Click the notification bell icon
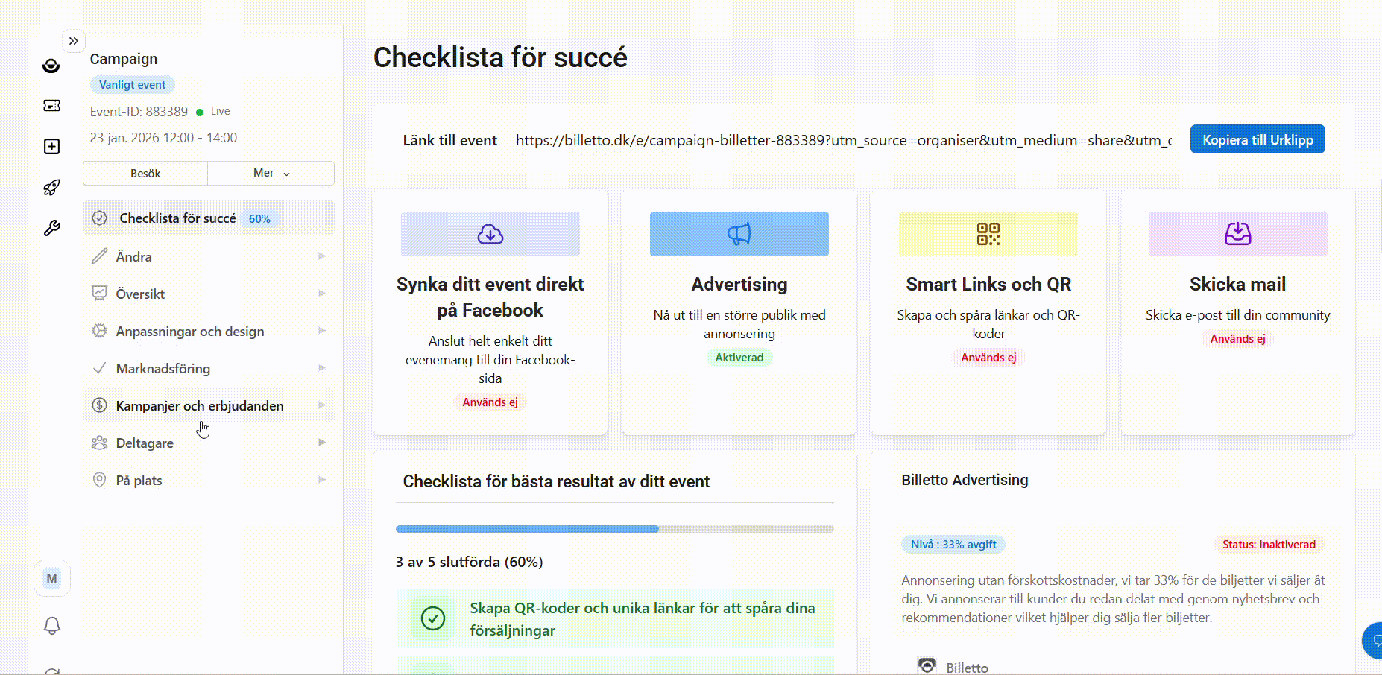This screenshot has width=1382, height=675. tap(51, 626)
